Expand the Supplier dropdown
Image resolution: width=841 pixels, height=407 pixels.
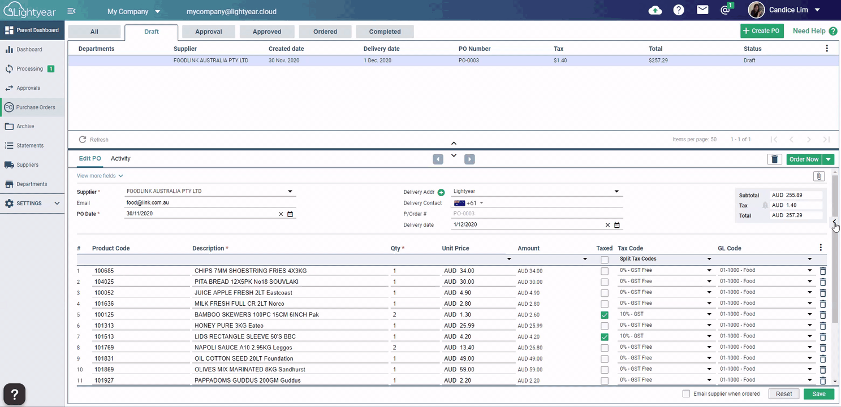[290, 192]
